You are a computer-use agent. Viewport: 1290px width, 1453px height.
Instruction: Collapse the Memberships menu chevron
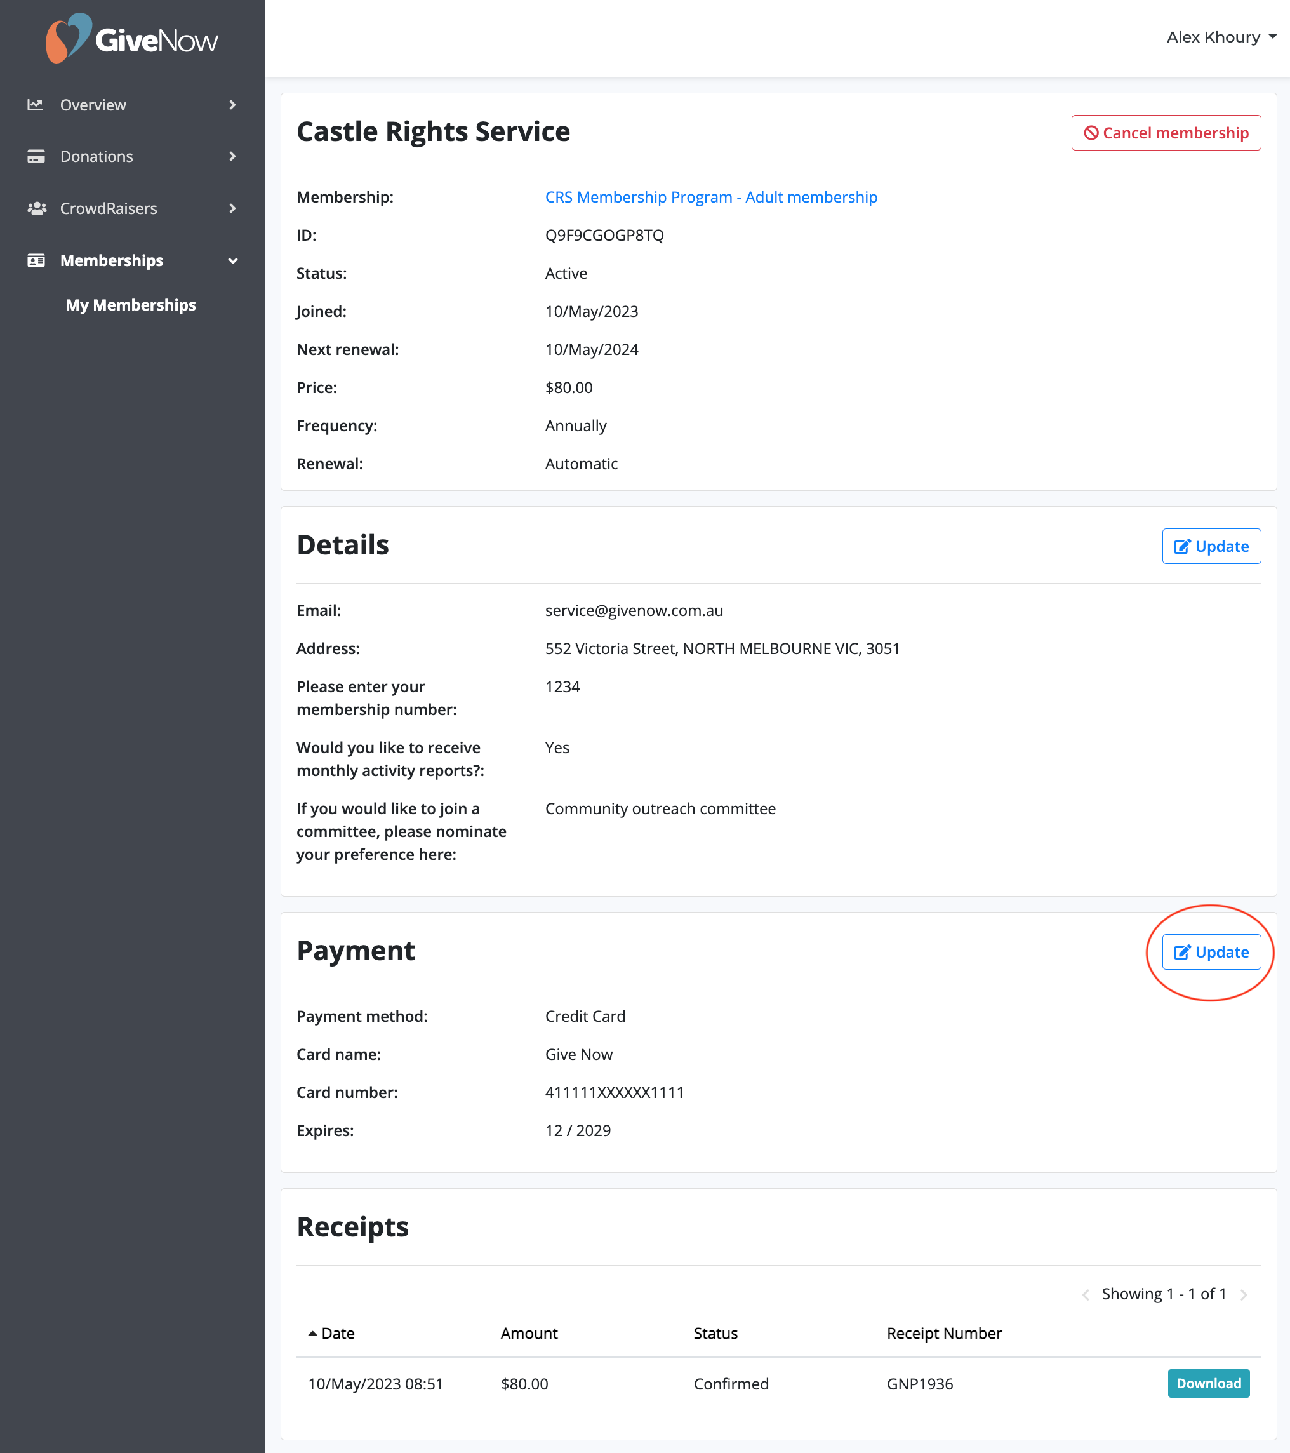pos(232,261)
